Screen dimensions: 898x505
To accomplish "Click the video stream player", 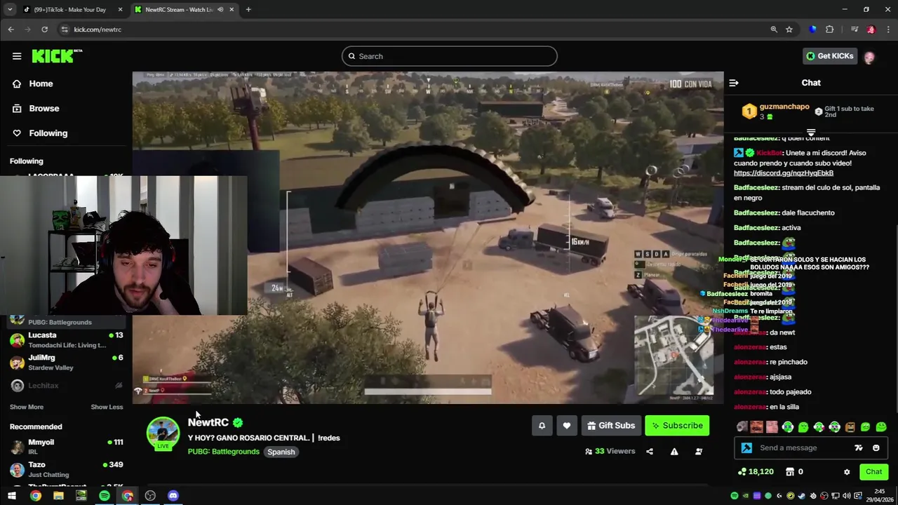I will point(428,237).
